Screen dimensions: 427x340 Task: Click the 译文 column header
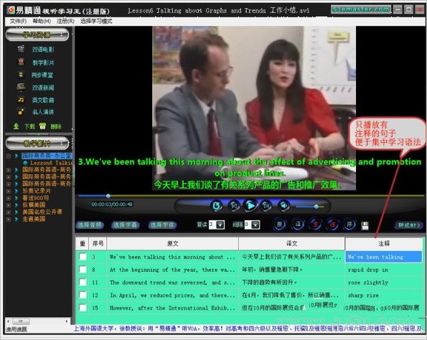point(291,243)
